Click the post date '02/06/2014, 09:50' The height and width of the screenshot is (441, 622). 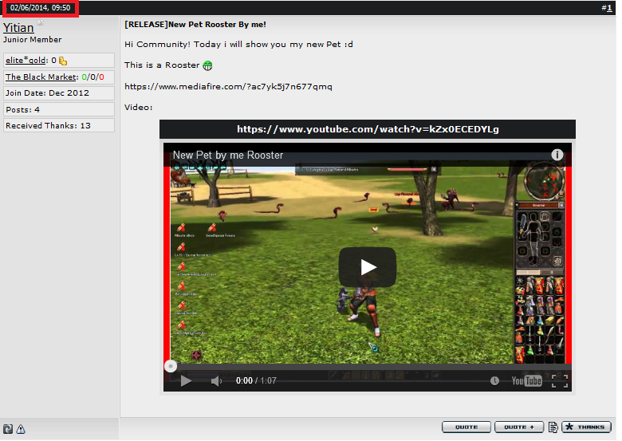(40, 7)
